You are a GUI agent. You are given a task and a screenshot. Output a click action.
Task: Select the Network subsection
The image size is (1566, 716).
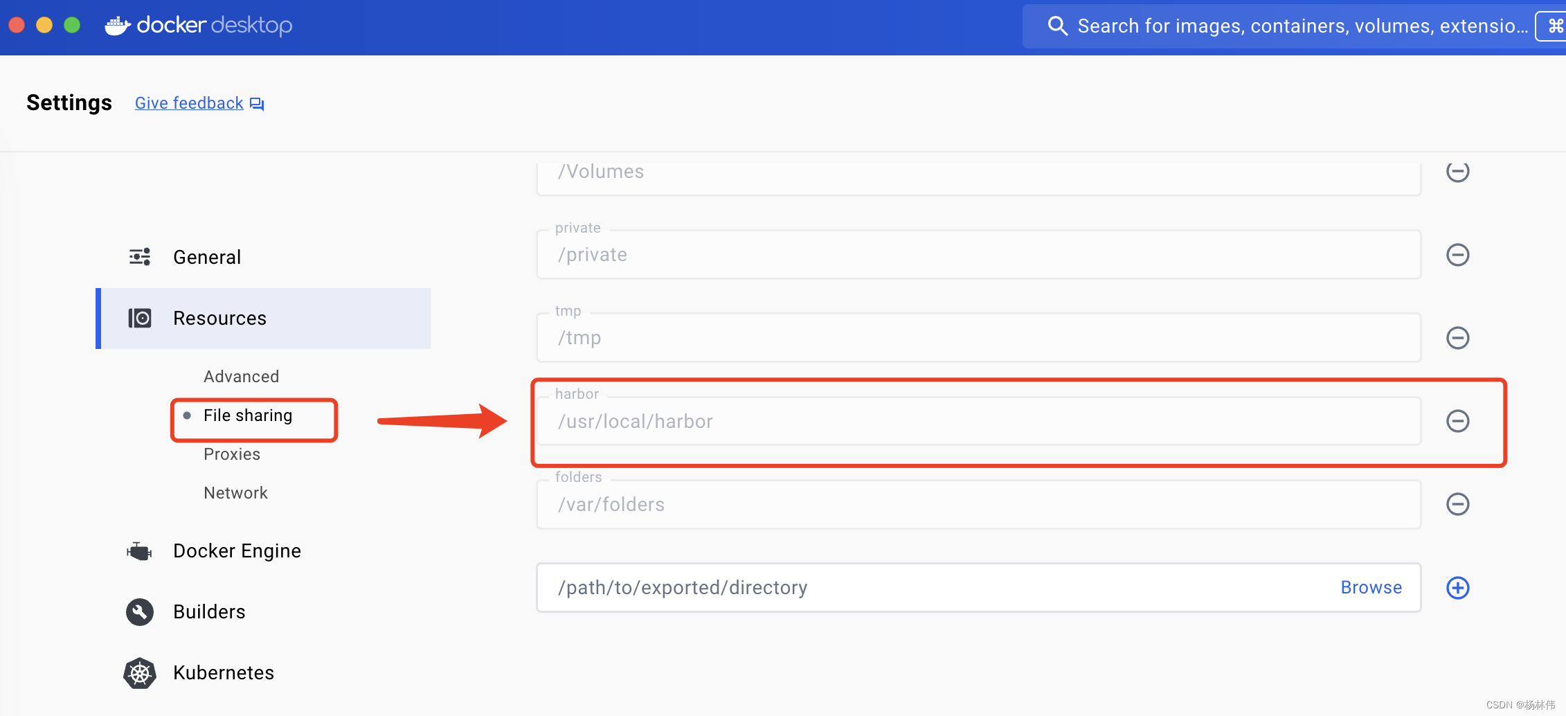(235, 493)
